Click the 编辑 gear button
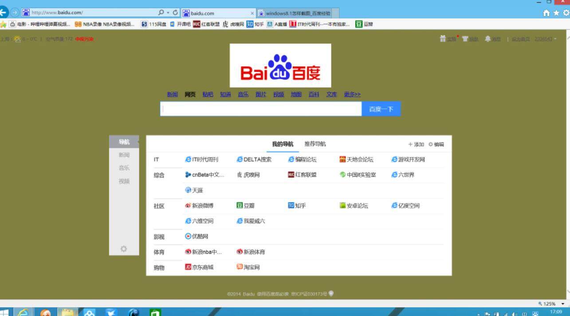570x316 pixels. click(436, 144)
